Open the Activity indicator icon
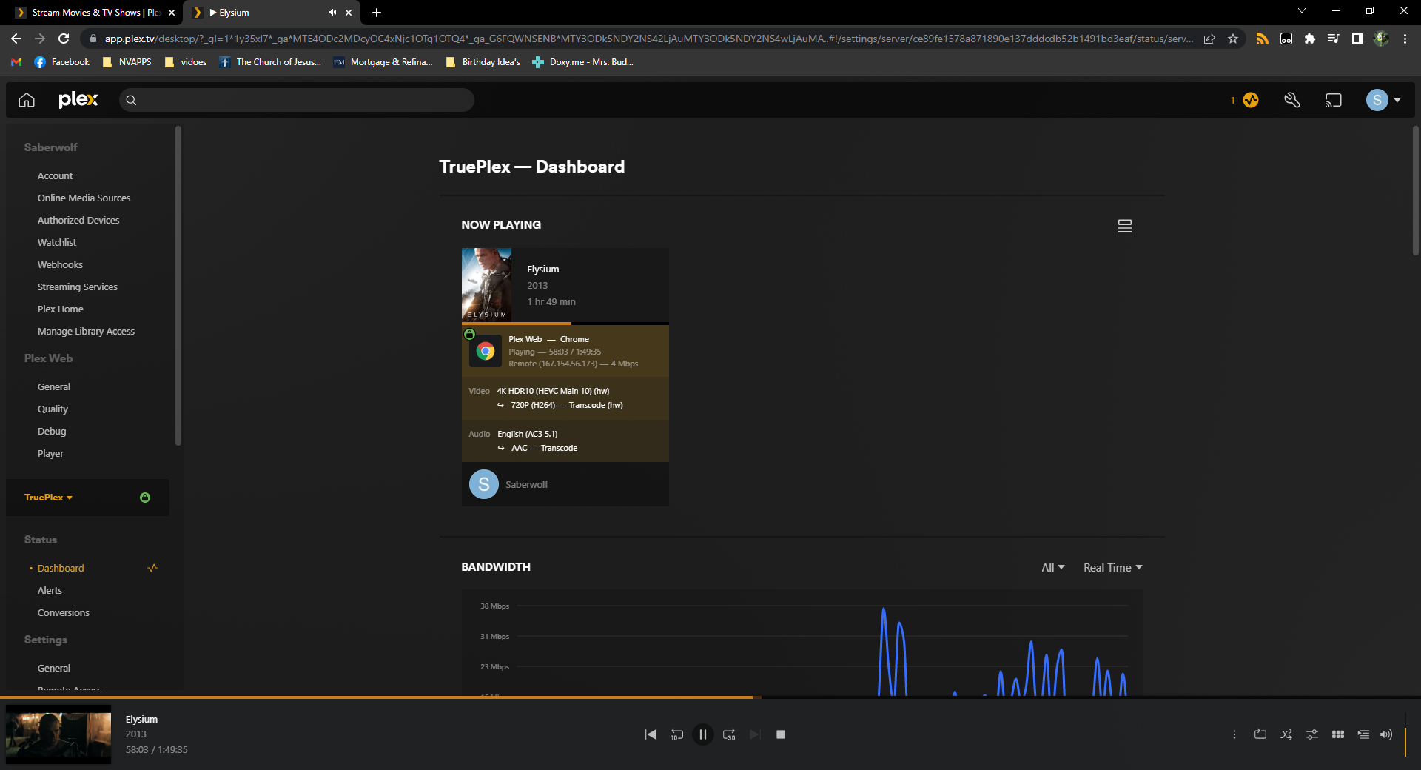Viewport: 1421px width, 770px height. 1251,100
